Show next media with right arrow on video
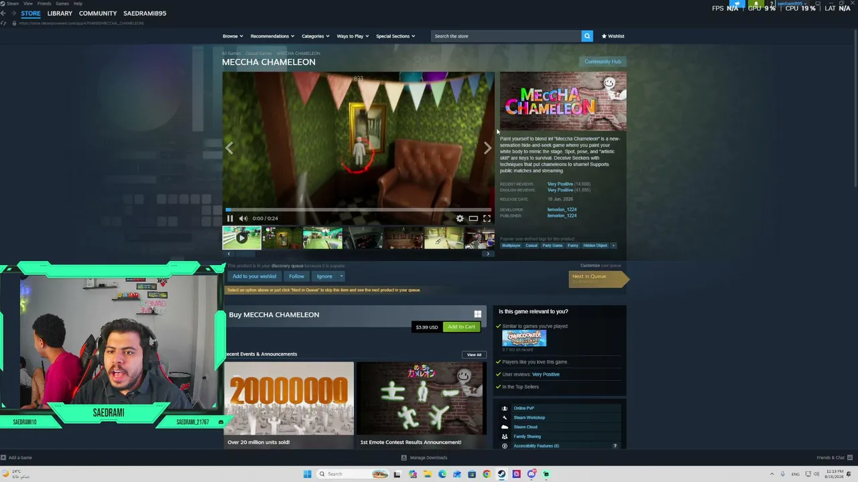This screenshot has height=482, width=858. [x=487, y=148]
